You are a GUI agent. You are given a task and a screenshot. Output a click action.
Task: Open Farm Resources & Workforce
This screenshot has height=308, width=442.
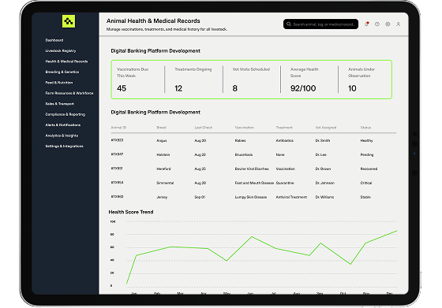coord(69,93)
